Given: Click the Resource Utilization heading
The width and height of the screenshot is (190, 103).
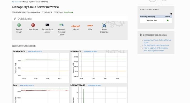Looking at the screenshot, I should click(24, 46).
